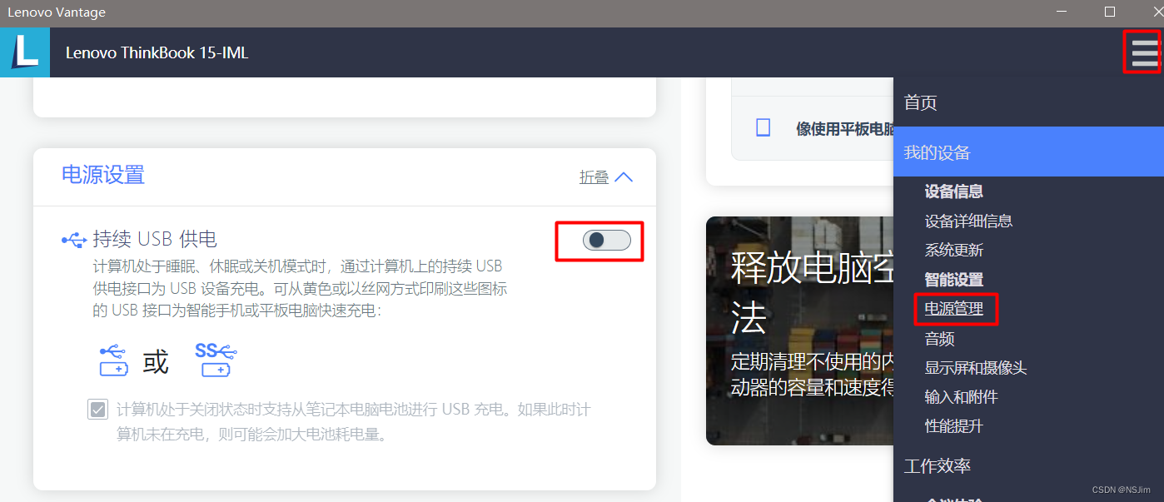This screenshot has width=1164, height=502.
Task: Check the battery USB charging checkbox
Action: (x=97, y=410)
